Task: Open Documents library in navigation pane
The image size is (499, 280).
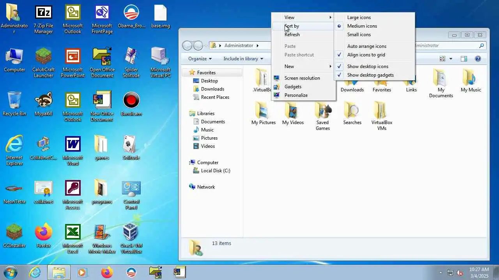Action: 213,122
